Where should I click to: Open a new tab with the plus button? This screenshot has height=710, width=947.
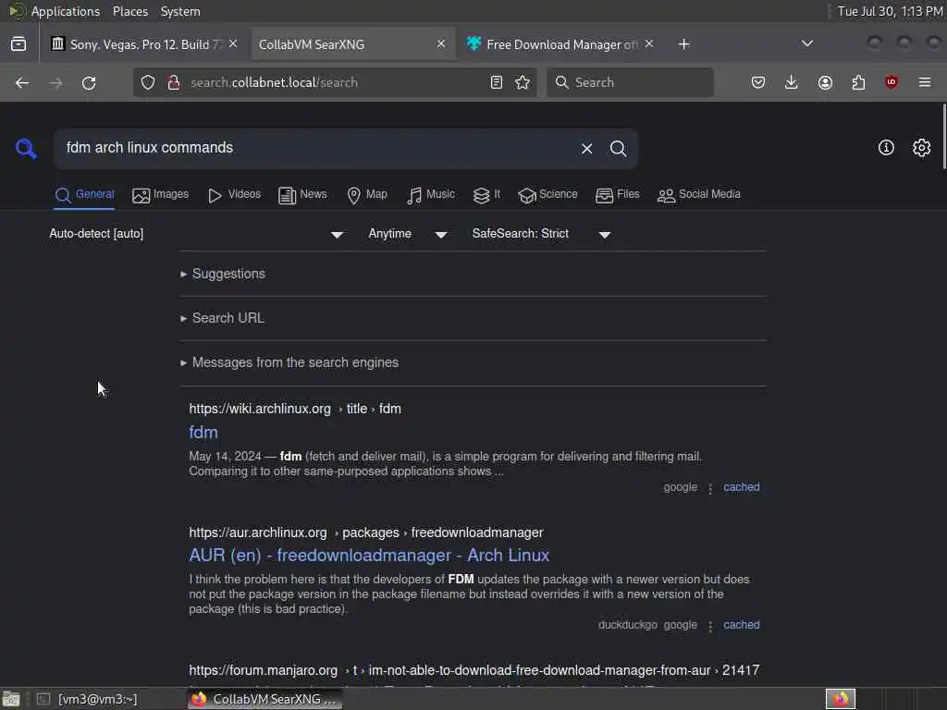point(683,44)
